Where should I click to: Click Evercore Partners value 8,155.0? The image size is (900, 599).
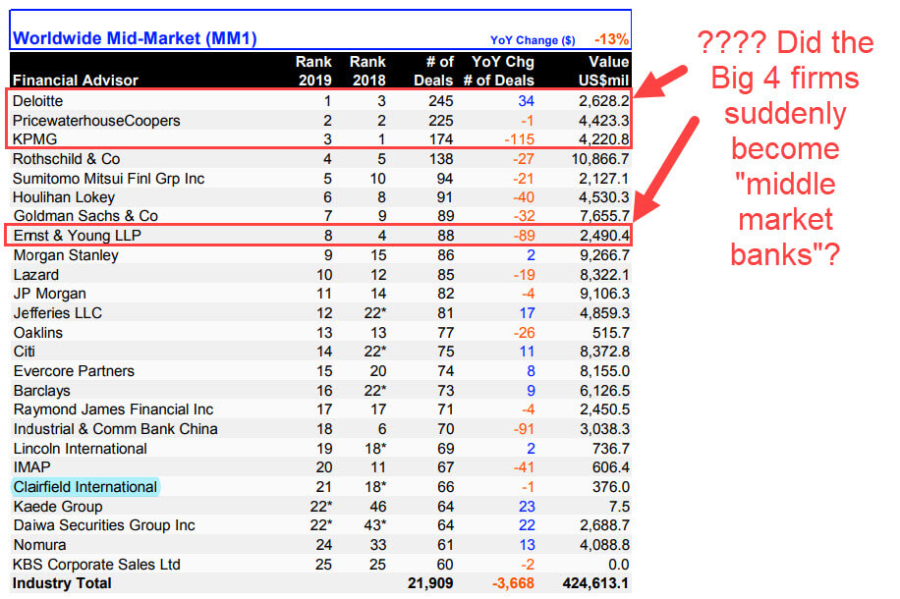pos(604,371)
